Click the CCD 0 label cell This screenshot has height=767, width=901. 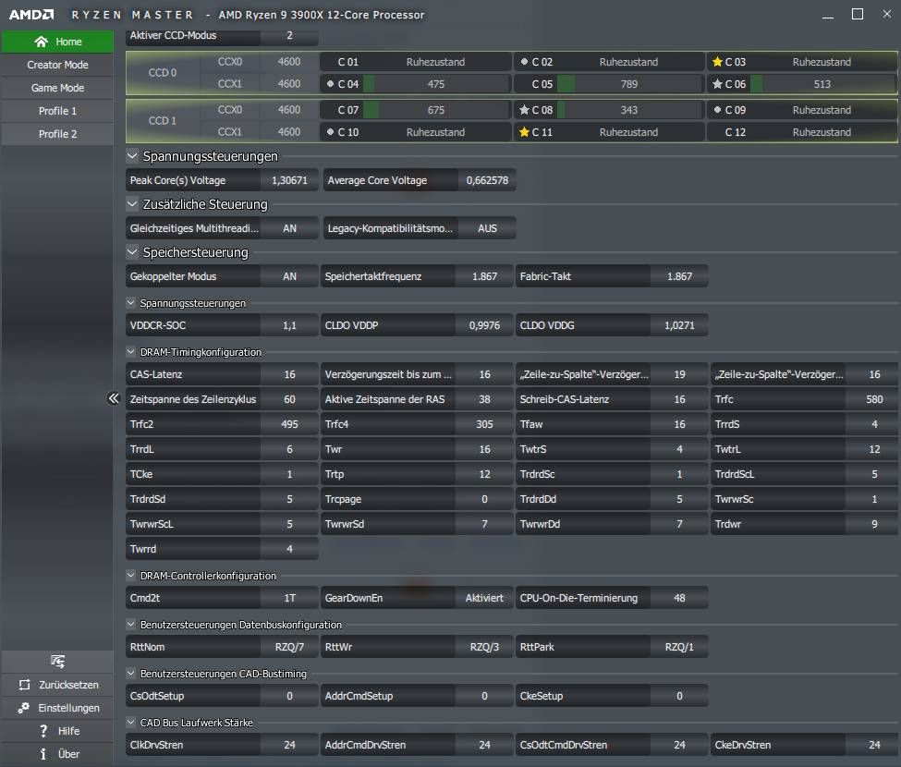click(163, 73)
